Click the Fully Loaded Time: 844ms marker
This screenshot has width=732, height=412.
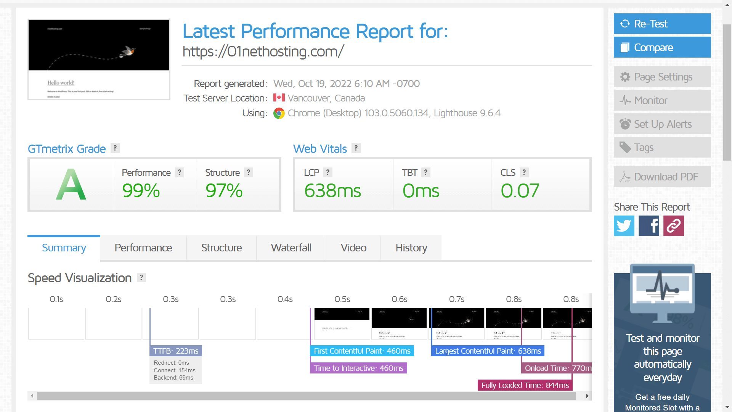coord(525,385)
